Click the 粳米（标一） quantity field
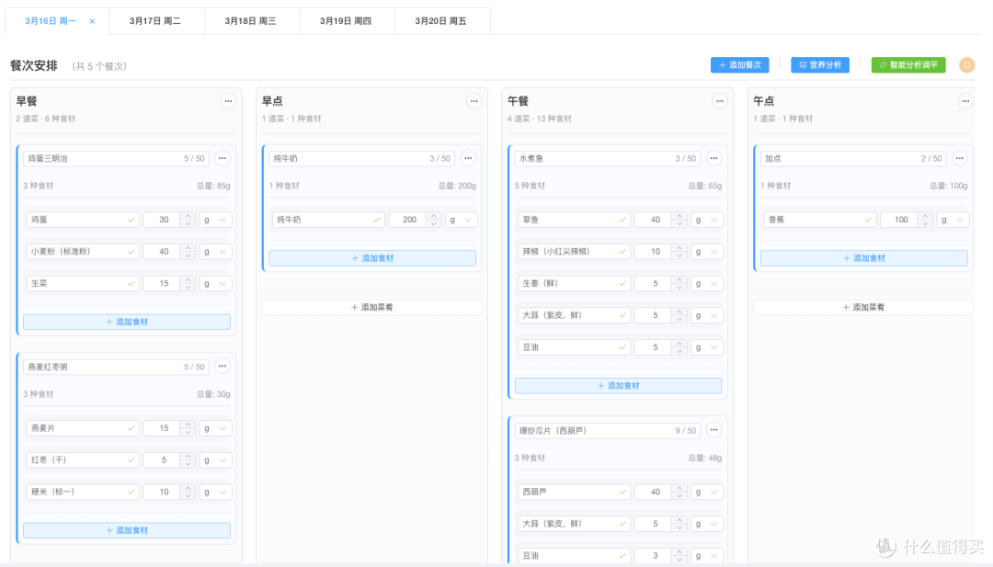The height and width of the screenshot is (567, 993). [x=164, y=492]
